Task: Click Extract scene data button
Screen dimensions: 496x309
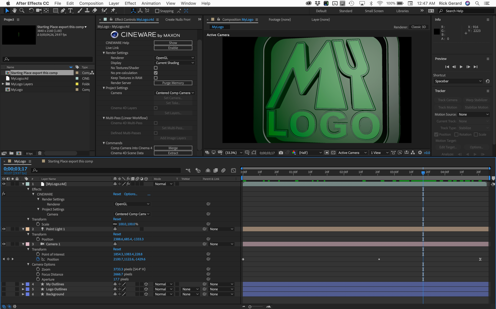Action: click(x=173, y=153)
